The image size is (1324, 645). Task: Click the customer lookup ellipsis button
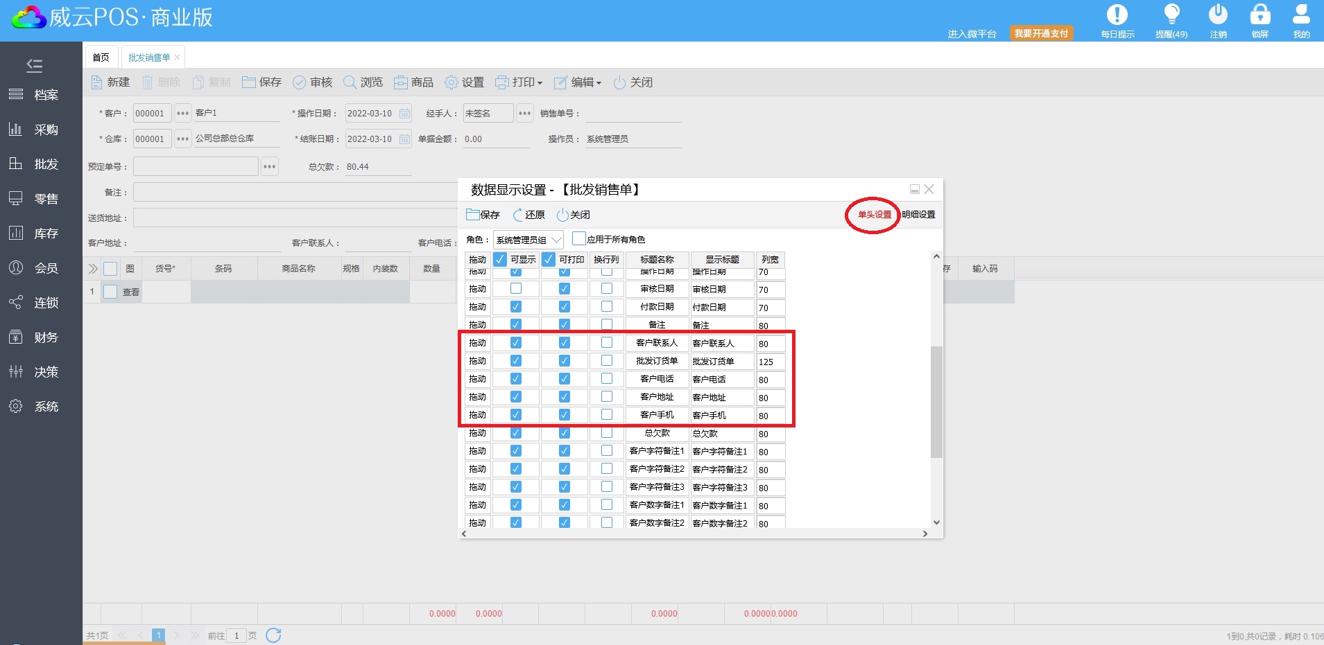click(182, 114)
